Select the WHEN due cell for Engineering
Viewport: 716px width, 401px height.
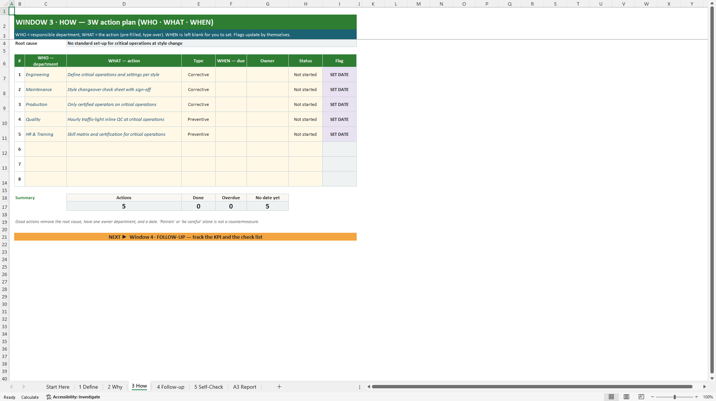tap(231, 75)
